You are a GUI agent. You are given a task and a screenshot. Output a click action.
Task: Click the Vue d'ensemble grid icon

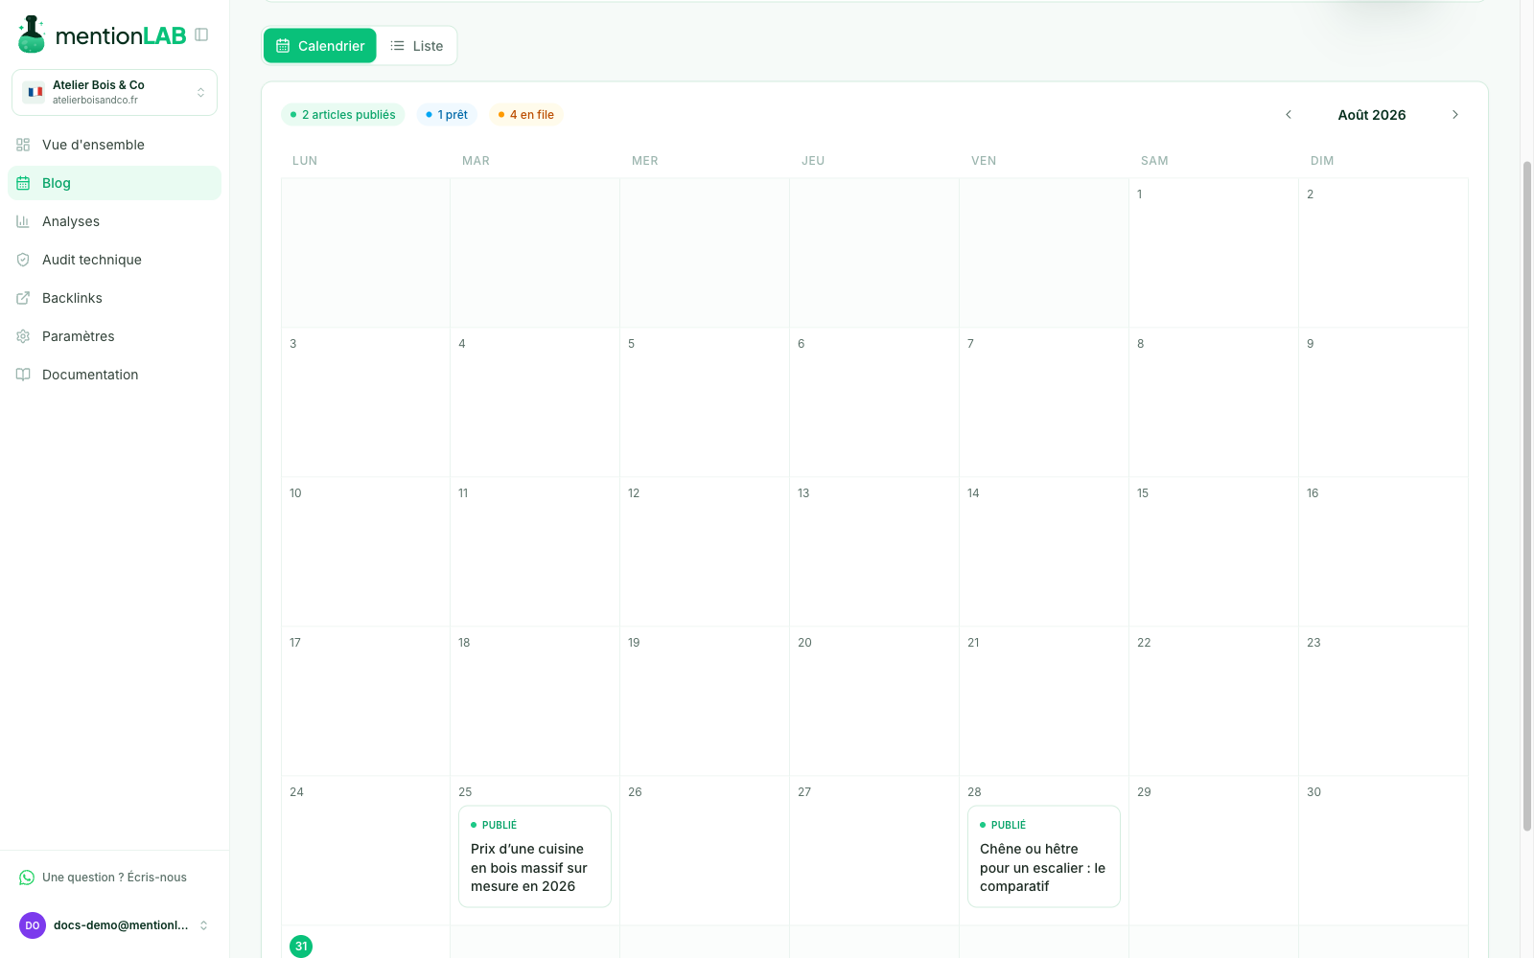click(x=23, y=145)
